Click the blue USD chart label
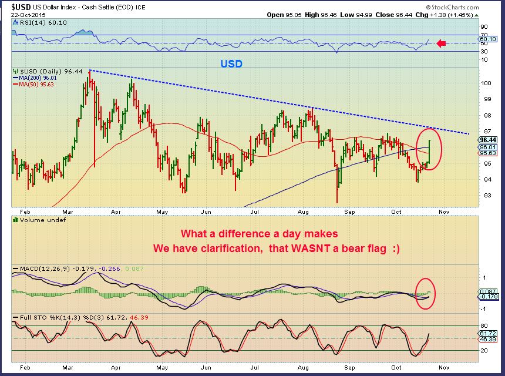 [231, 64]
